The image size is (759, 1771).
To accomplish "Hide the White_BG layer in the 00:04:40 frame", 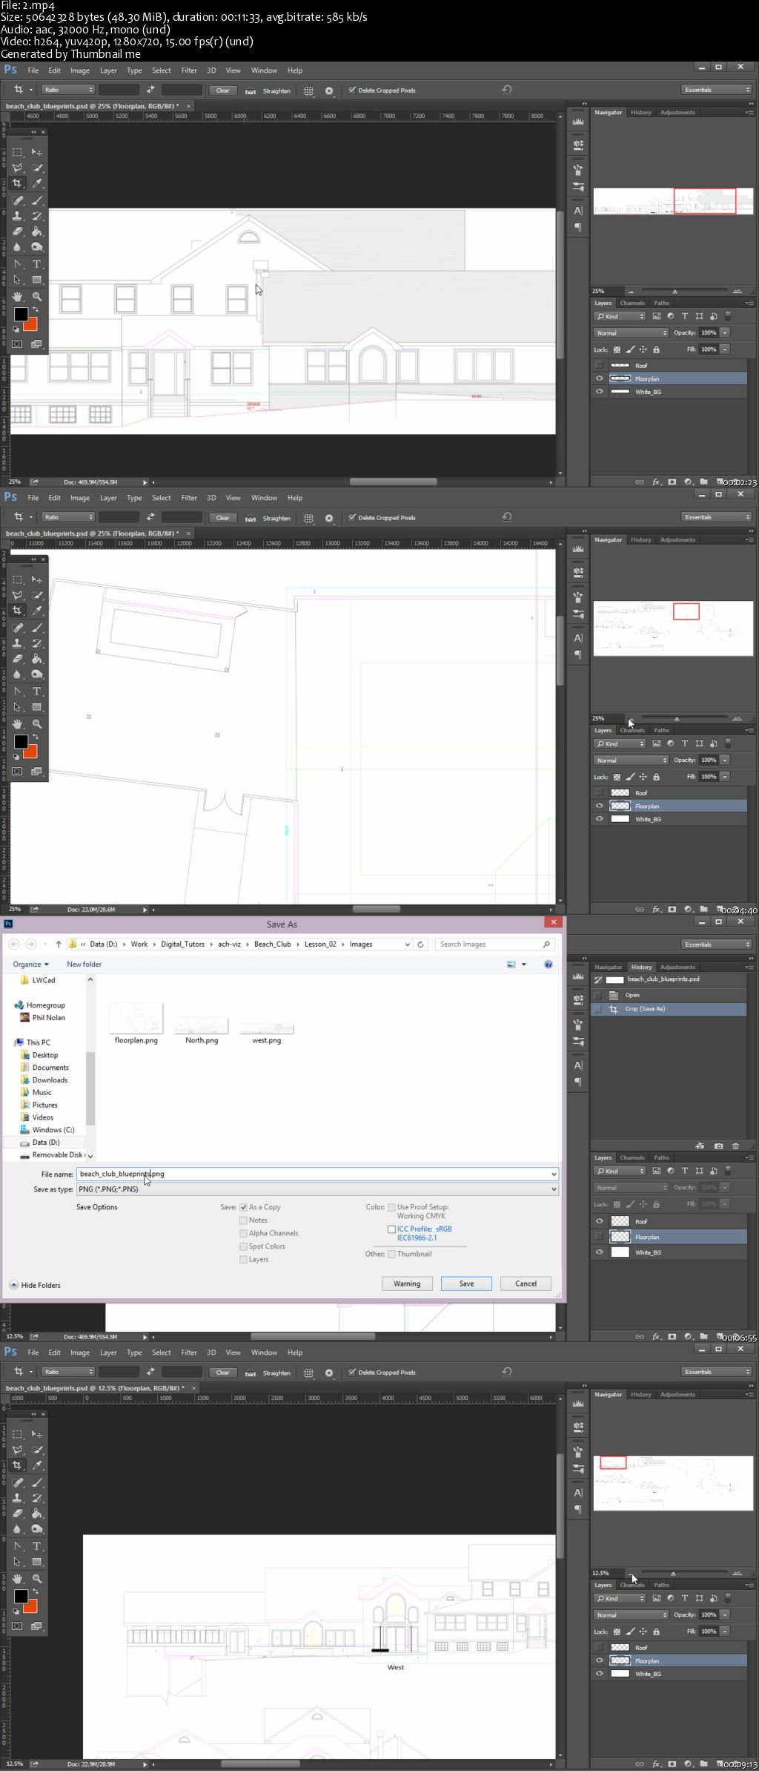I will click(599, 819).
